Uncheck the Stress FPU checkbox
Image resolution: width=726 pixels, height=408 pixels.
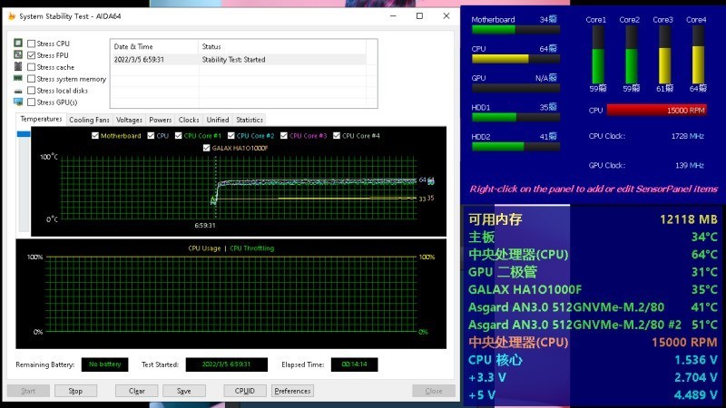click(32, 55)
